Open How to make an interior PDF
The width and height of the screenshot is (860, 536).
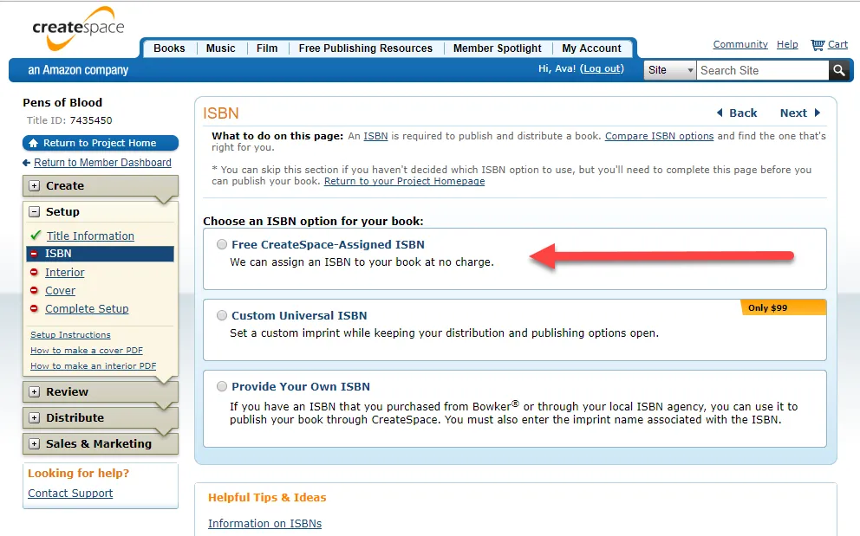pos(94,365)
